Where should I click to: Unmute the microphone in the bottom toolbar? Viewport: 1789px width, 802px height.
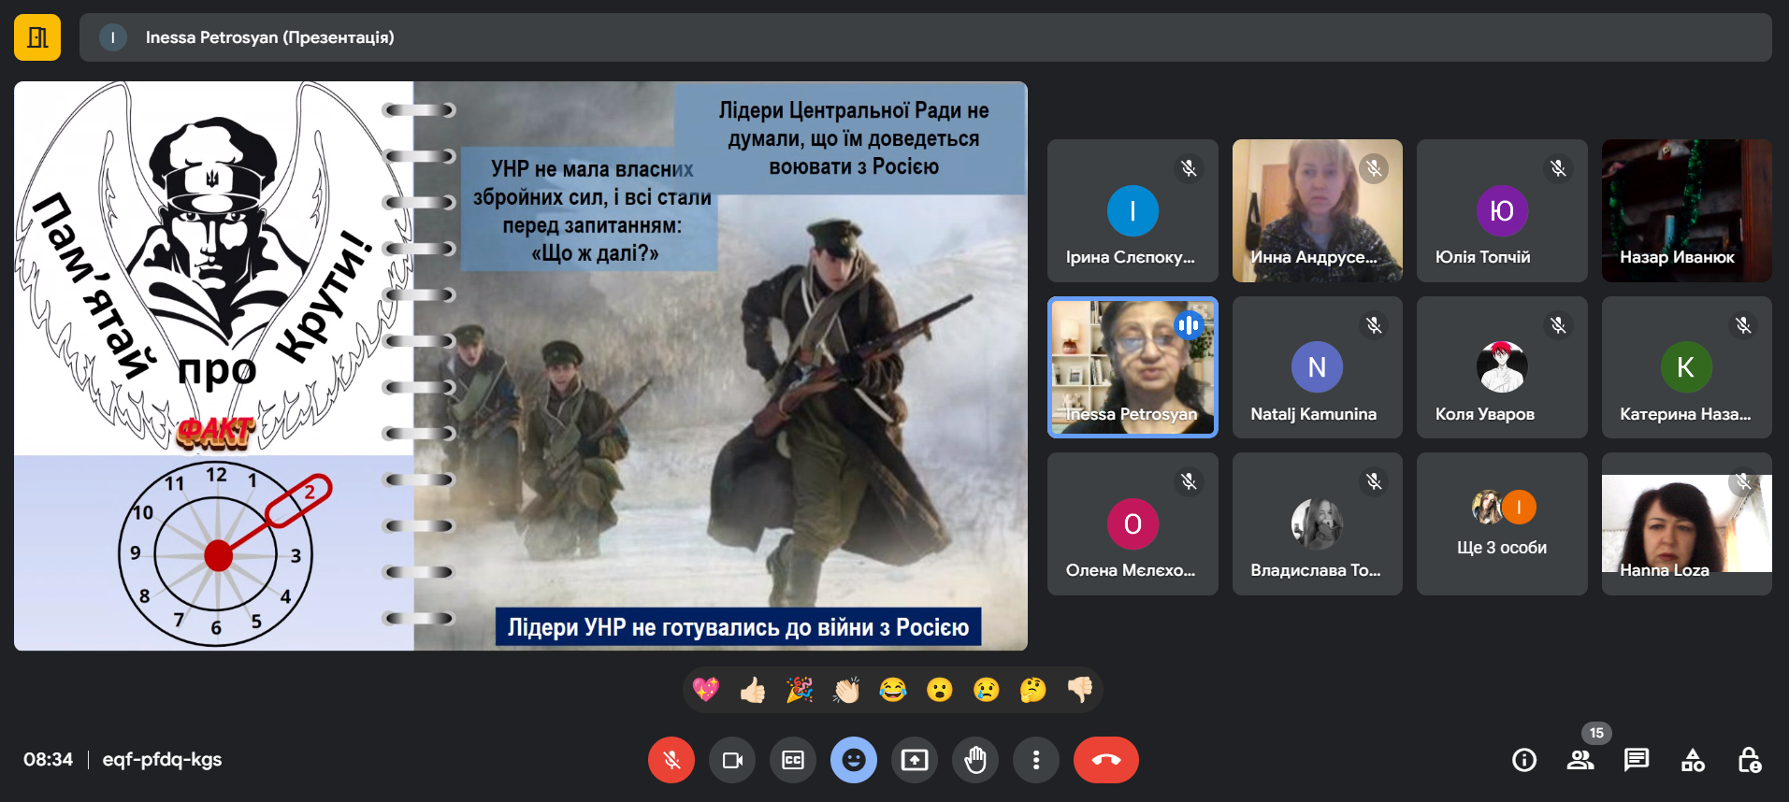pos(671,760)
